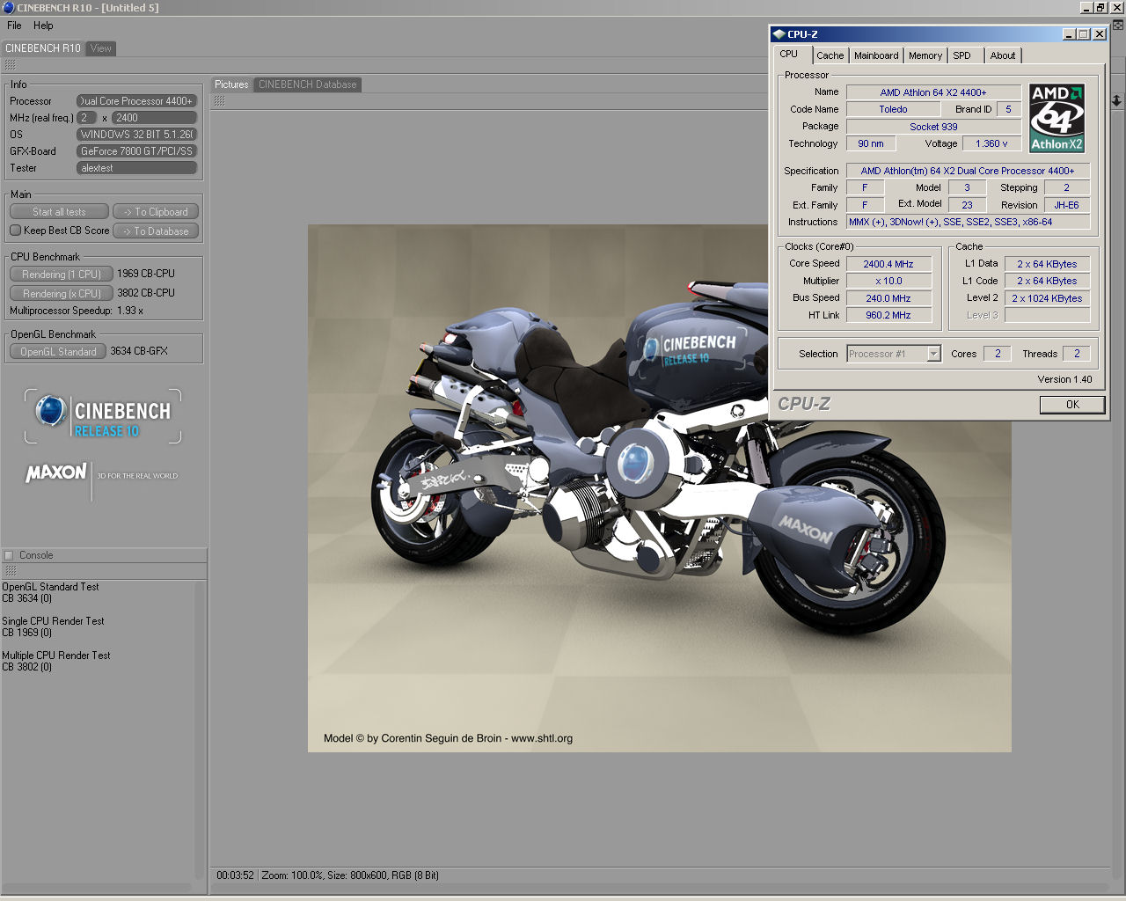Click the Technology 90 nm value
Viewport: 1126px width, 901px height.
click(x=871, y=143)
